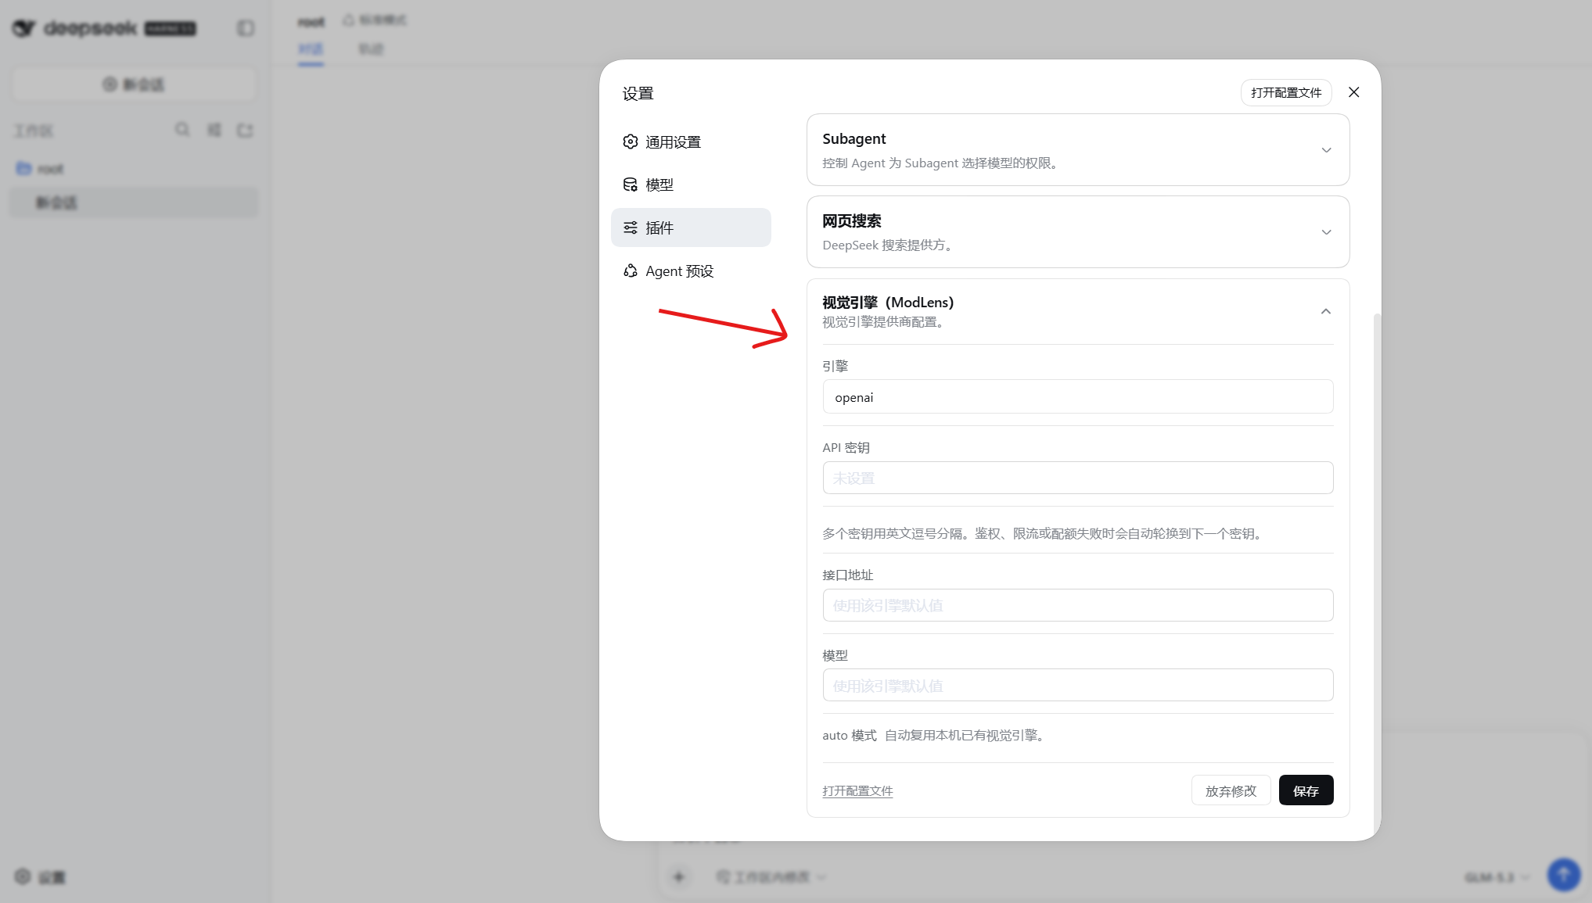This screenshot has width=1592, height=903.
Task: Click the 打开配置文件 link at bottom
Action: [857, 790]
